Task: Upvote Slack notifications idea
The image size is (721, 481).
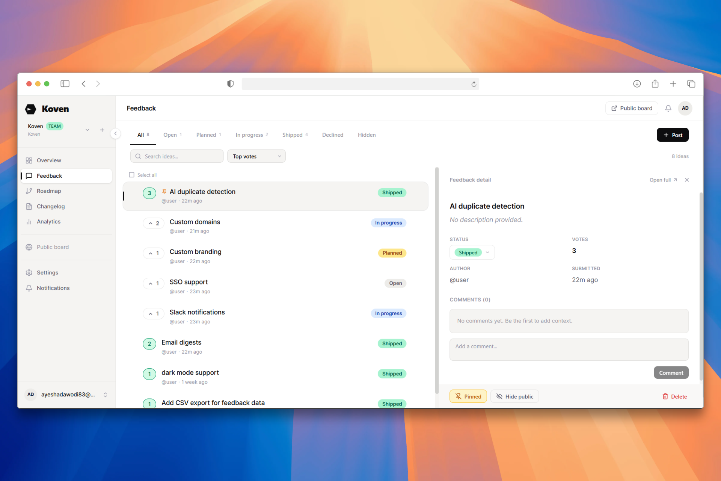Action: 154,313
